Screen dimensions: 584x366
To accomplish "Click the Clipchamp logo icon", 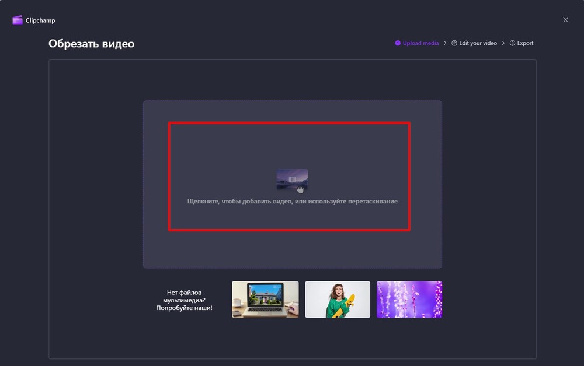I will coord(16,19).
